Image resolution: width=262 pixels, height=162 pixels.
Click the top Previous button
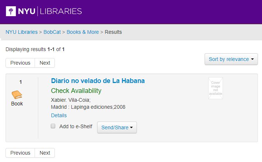tap(20, 63)
